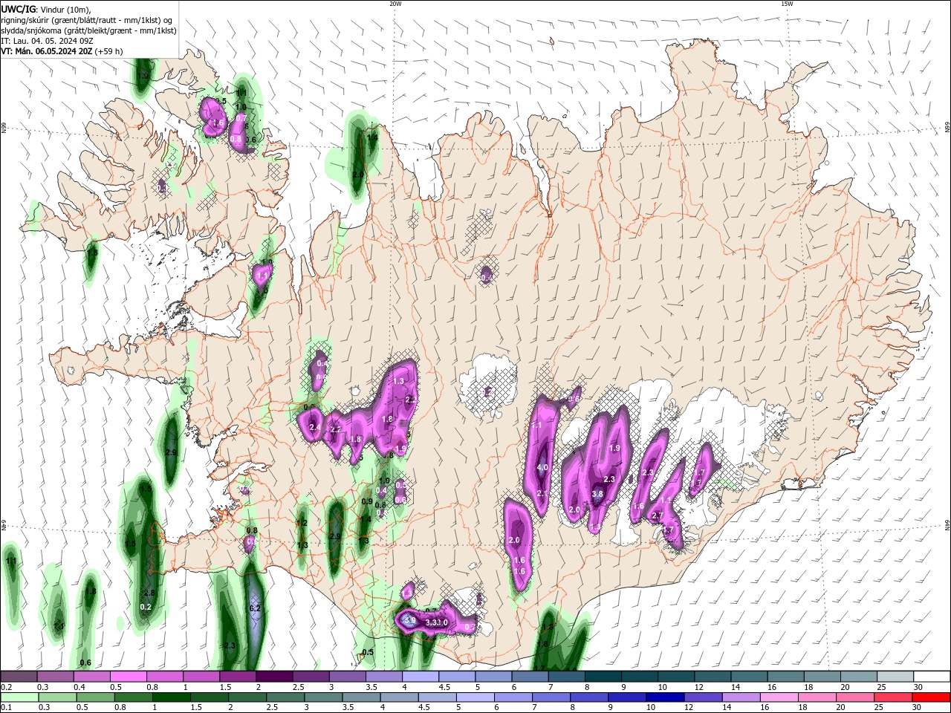Select the 'VT: Mán. 06.05.2024 20Z (+59 h)' line
The width and height of the screenshot is (951, 713).
[x=62, y=51]
